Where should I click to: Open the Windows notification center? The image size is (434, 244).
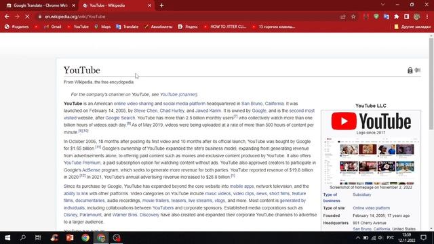(x=423, y=238)
